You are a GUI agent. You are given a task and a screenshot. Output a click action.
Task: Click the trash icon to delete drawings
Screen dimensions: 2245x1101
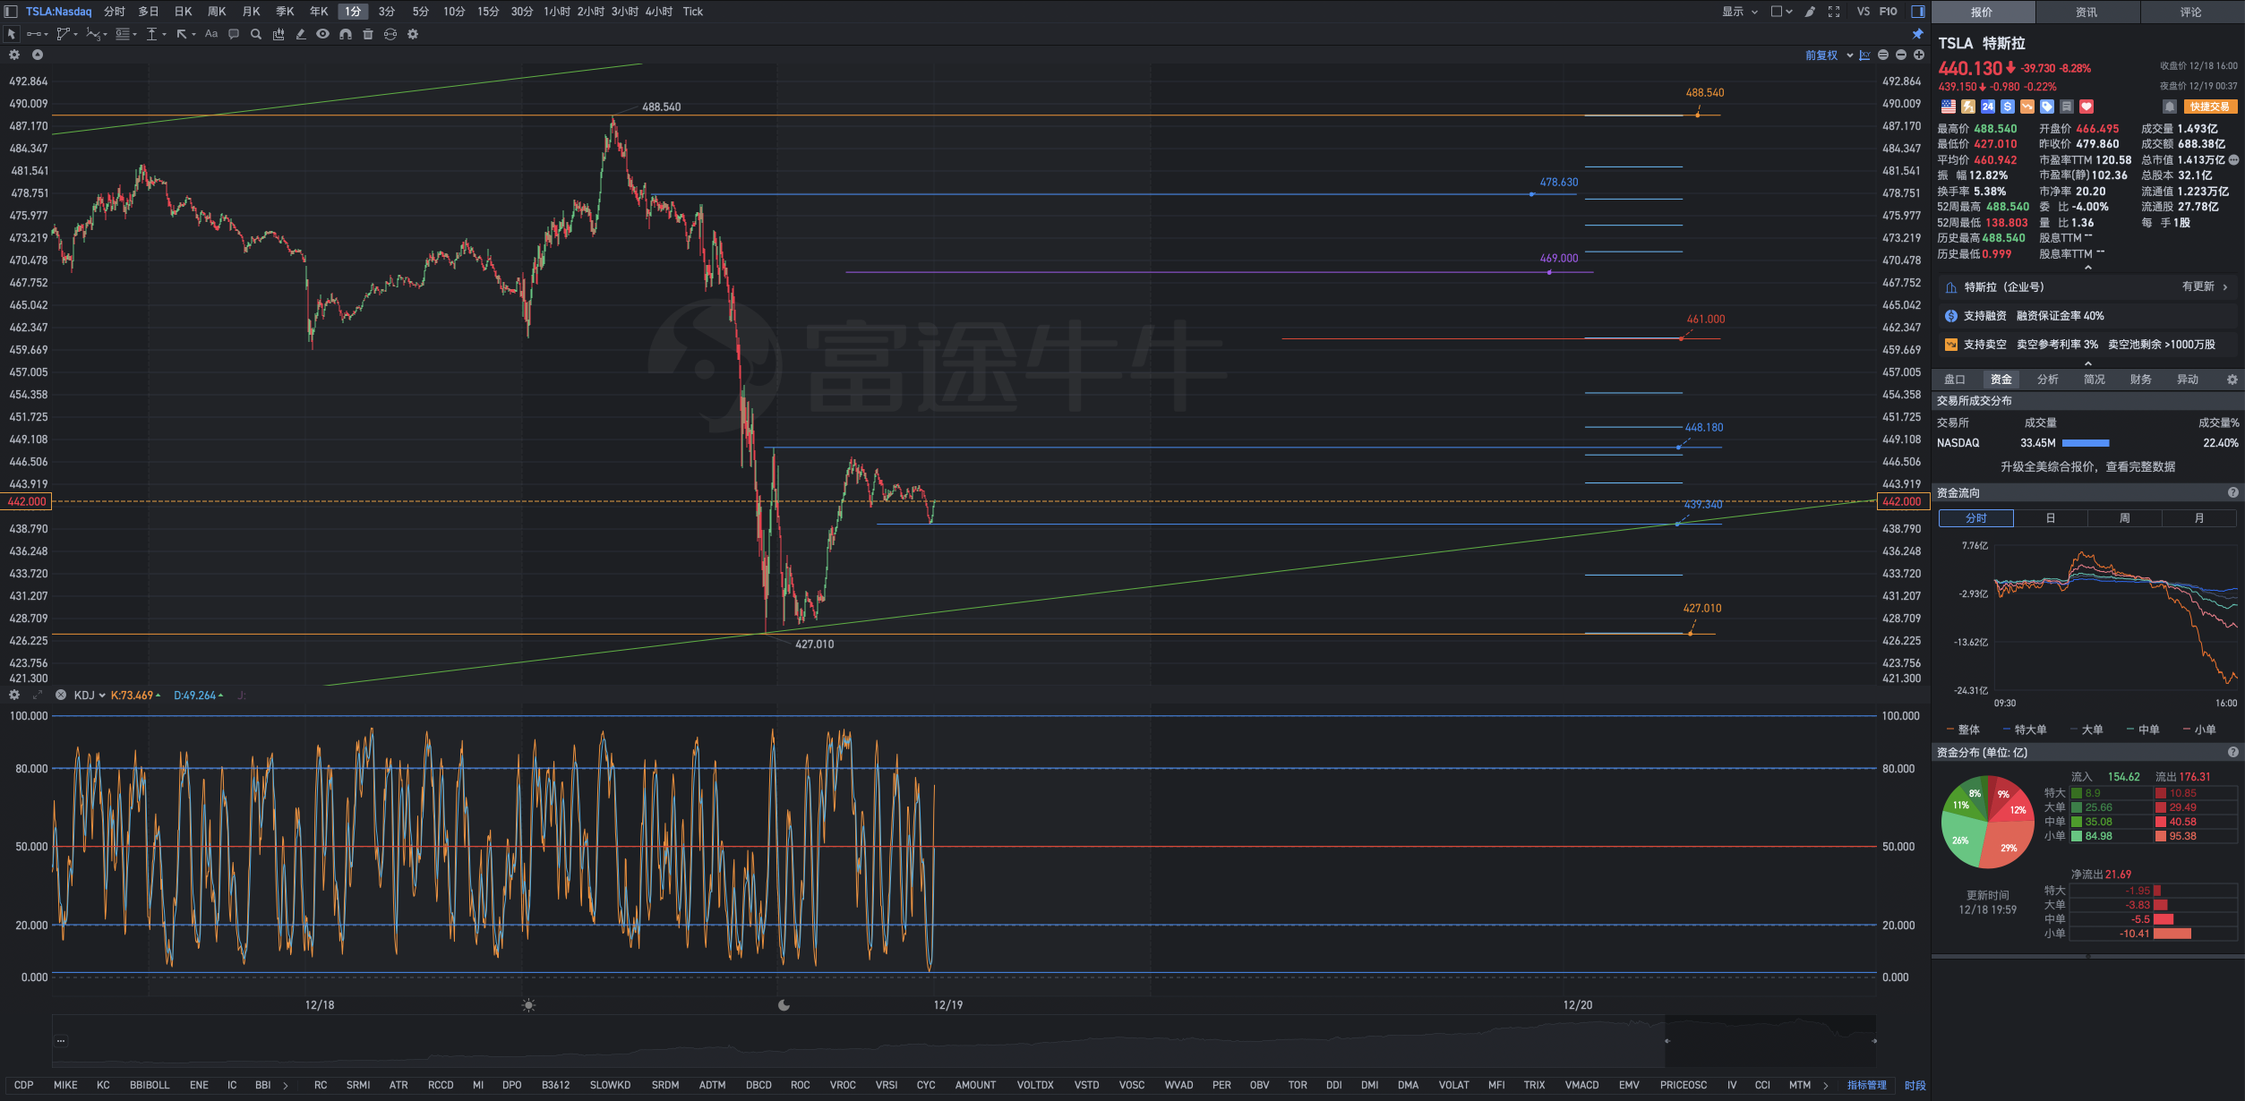pos(367,34)
